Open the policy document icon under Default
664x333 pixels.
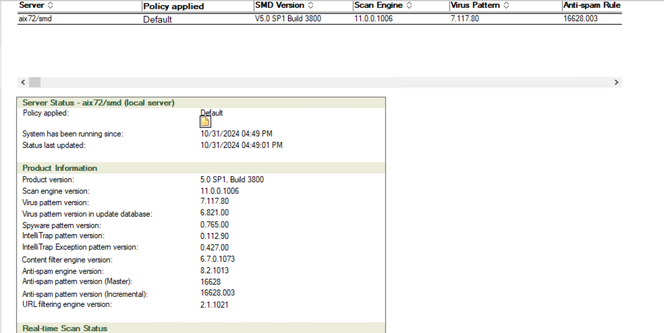pos(205,122)
